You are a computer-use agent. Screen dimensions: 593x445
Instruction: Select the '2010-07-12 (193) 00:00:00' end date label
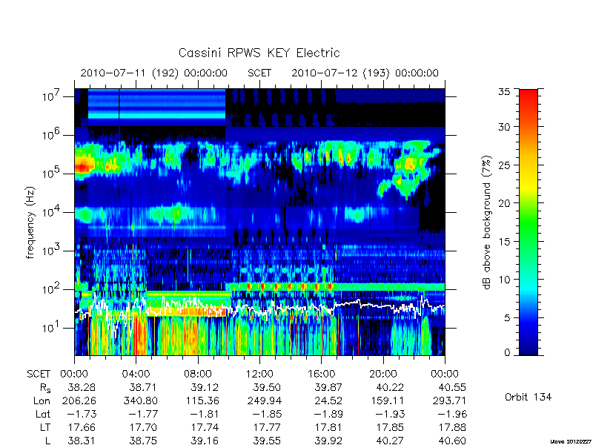pyautogui.click(x=365, y=73)
